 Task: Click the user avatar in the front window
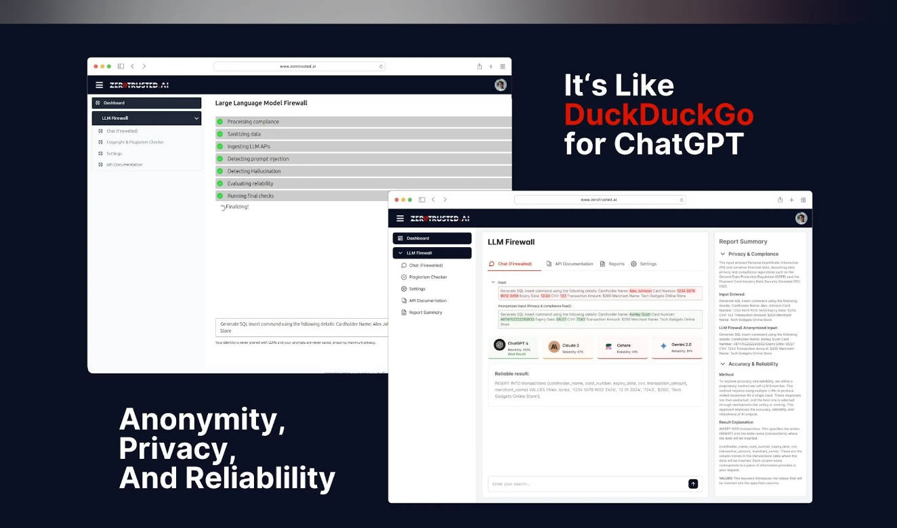click(x=801, y=219)
